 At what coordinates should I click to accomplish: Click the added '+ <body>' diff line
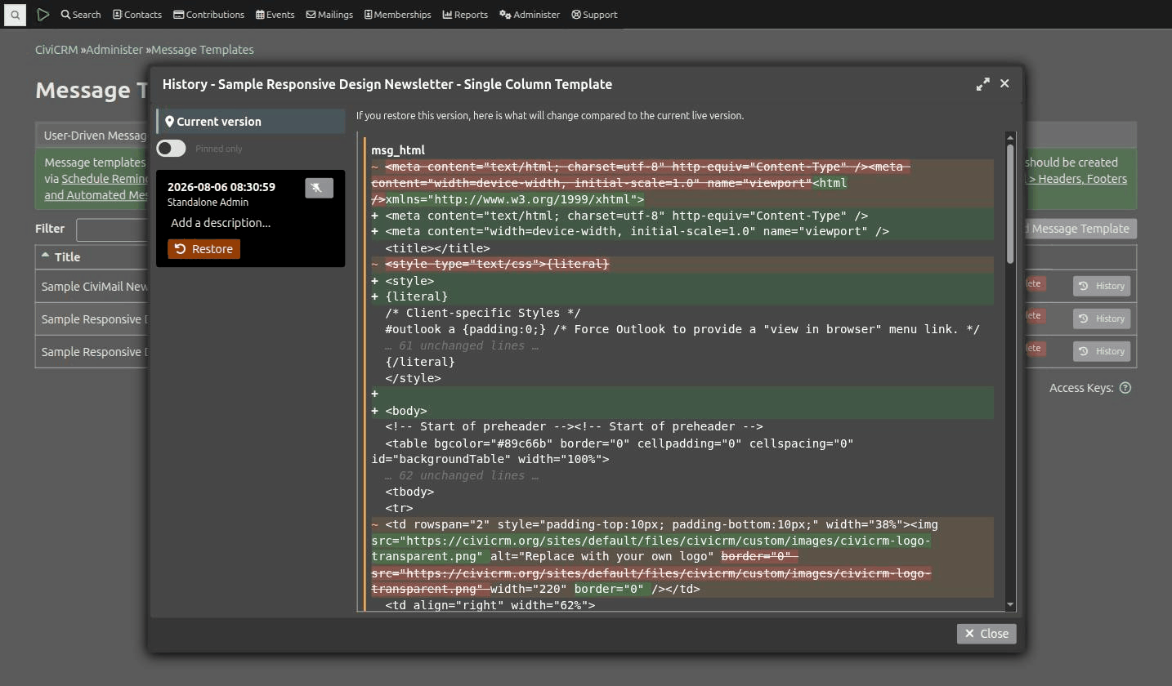682,411
